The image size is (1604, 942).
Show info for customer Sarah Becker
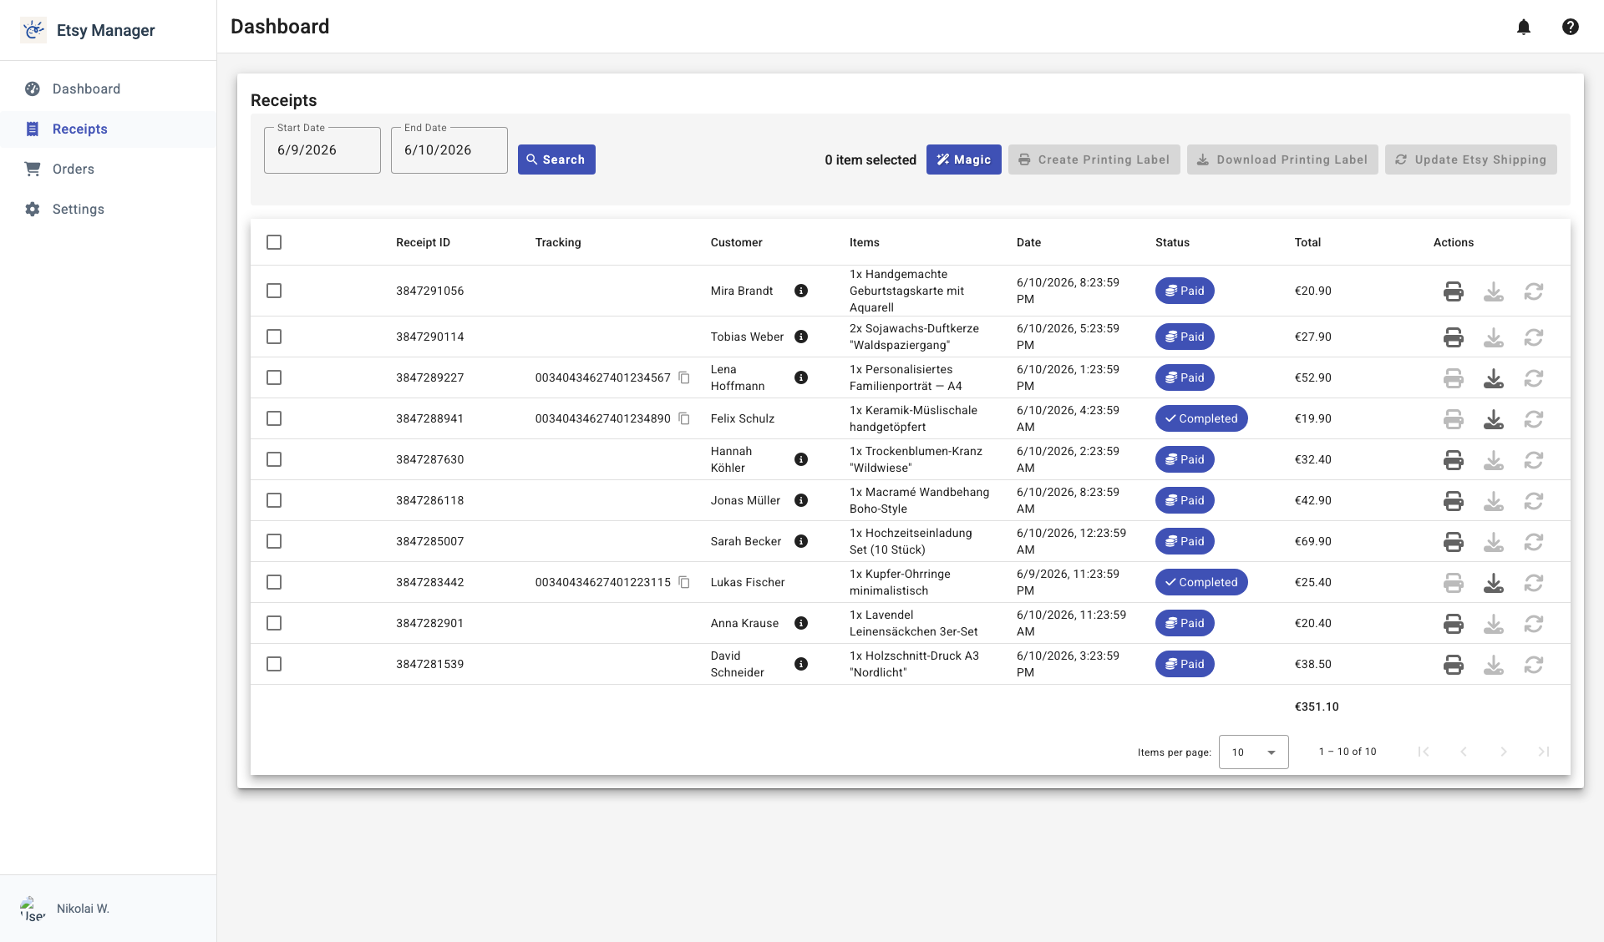click(801, 541)
